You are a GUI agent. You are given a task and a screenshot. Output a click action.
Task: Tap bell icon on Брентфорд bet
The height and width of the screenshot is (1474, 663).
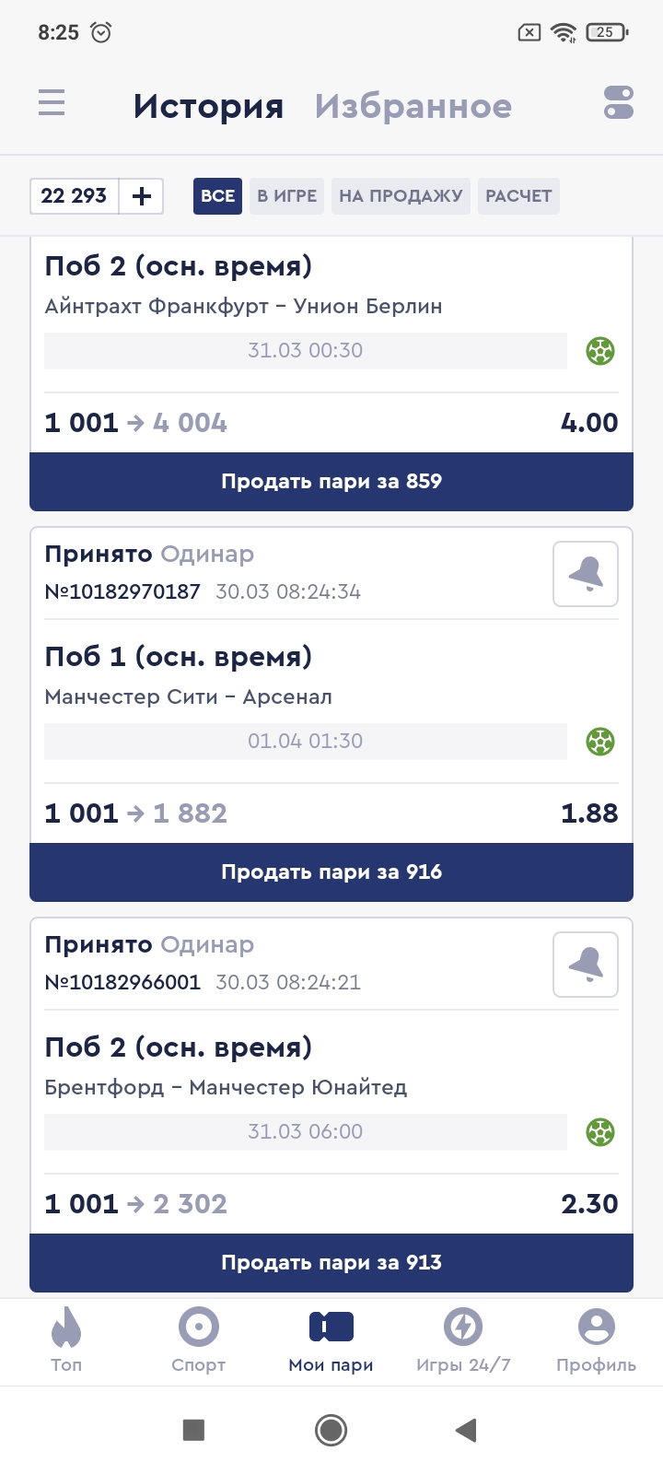click(586, 965)
